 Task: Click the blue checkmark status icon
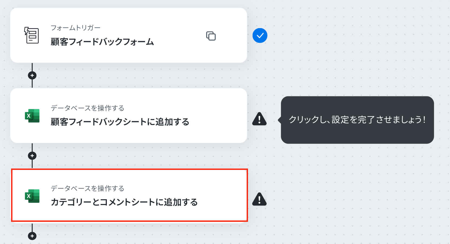[x=260, y=35]
